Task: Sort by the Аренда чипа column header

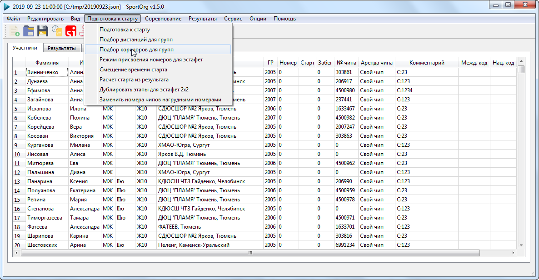Action: (376, 63)
